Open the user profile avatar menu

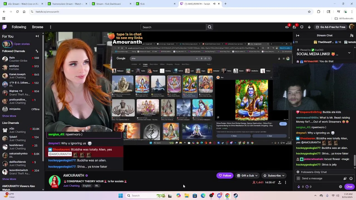click(x=352, y=27)
